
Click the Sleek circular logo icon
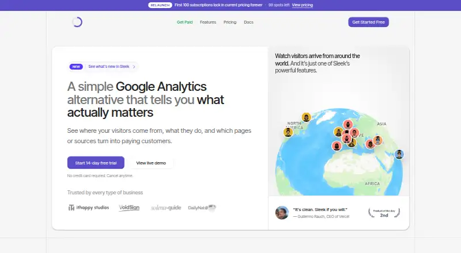point(77,22)
